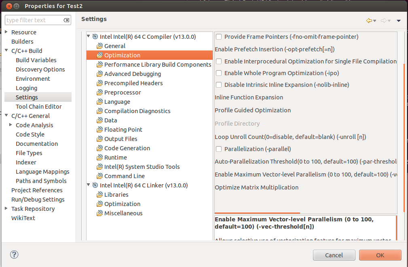Clear the filter text with the erase icon
The height and width of the screenshot is (267, 408).
66,20
